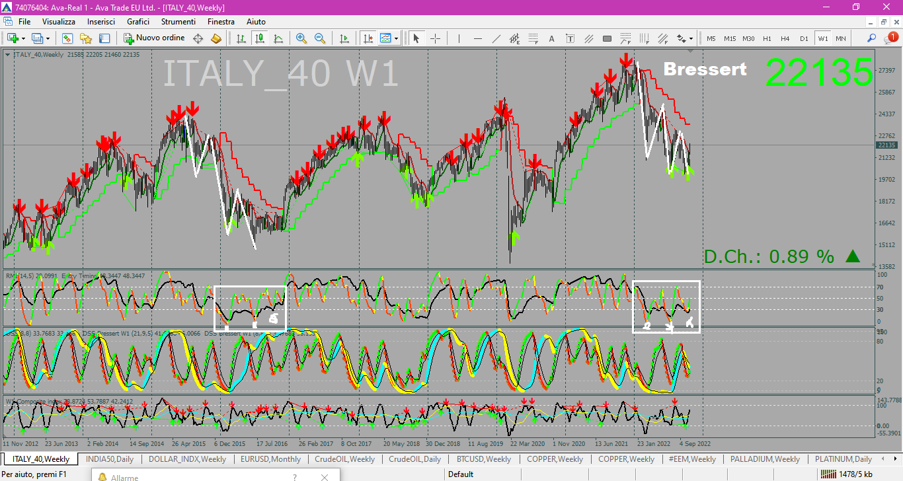Set timeframe to H1
Screen dimensions: 903x481
767,38
